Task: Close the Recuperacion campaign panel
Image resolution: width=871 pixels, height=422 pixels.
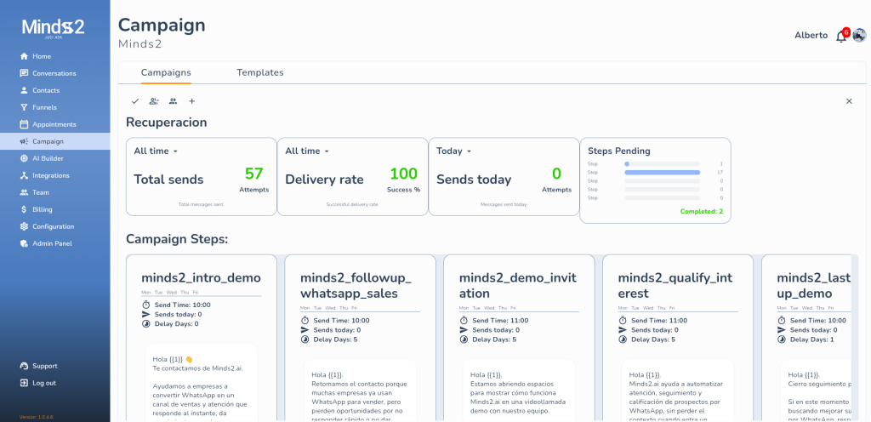Action: [849, 101]
